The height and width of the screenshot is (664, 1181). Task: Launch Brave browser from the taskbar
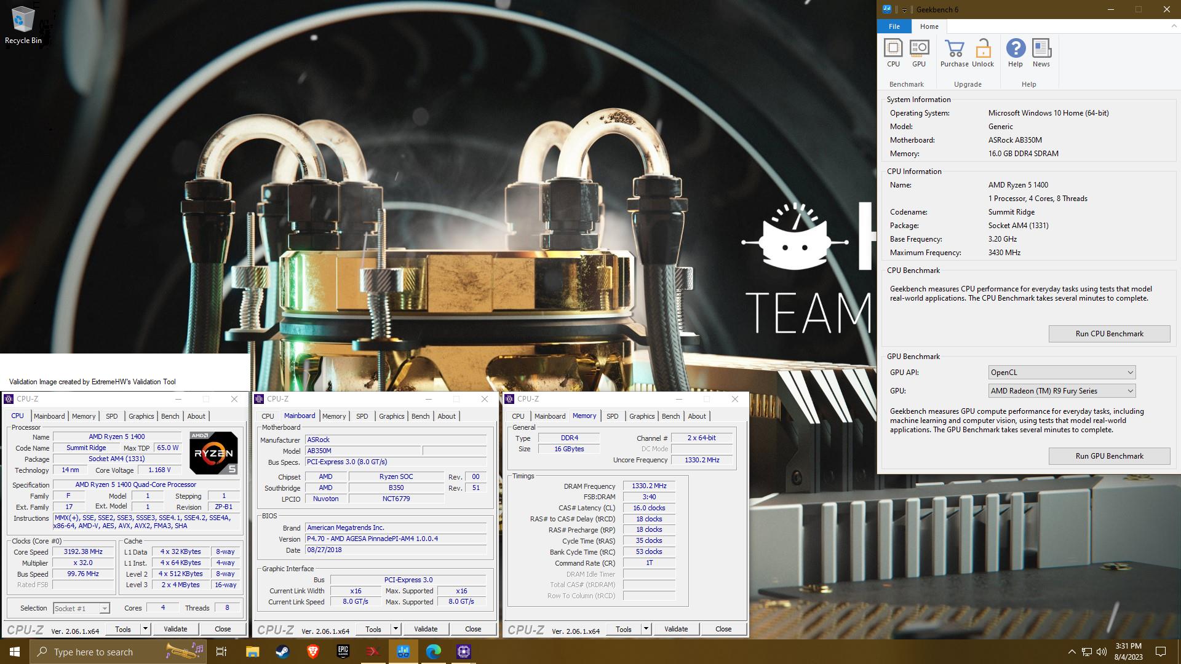click(312, 652)
